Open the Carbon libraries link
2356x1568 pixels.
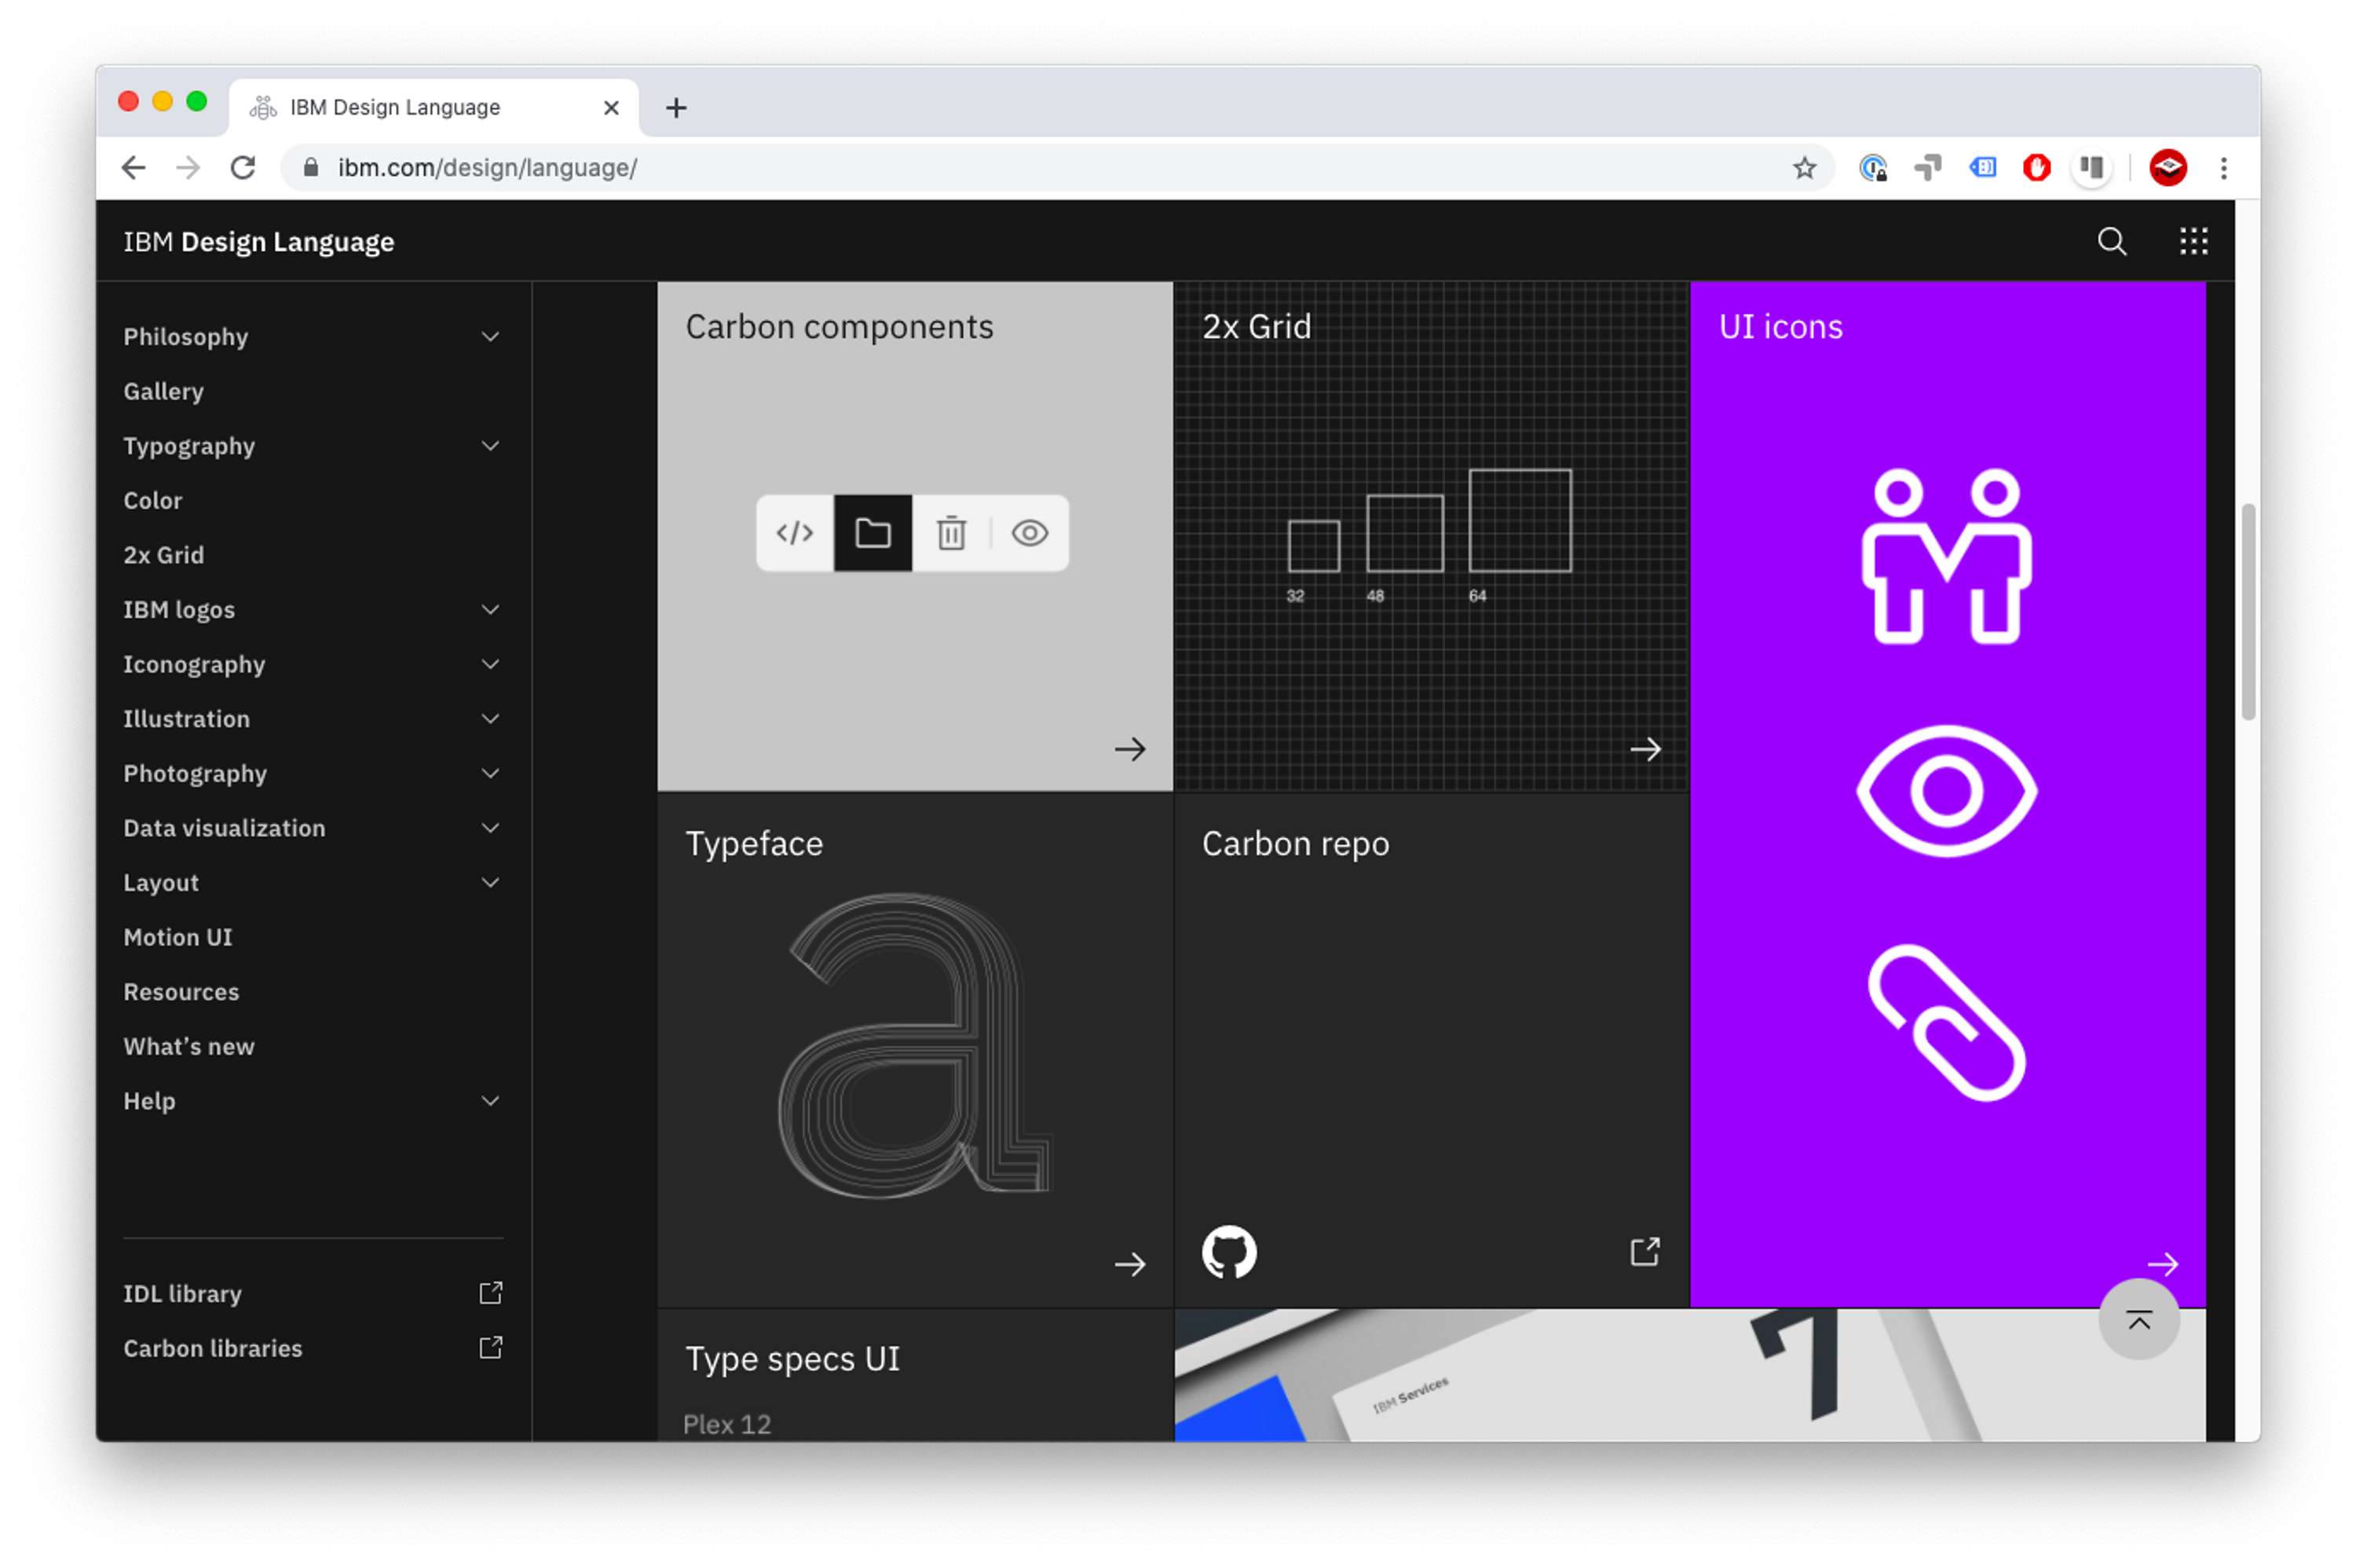[212, 1348]
